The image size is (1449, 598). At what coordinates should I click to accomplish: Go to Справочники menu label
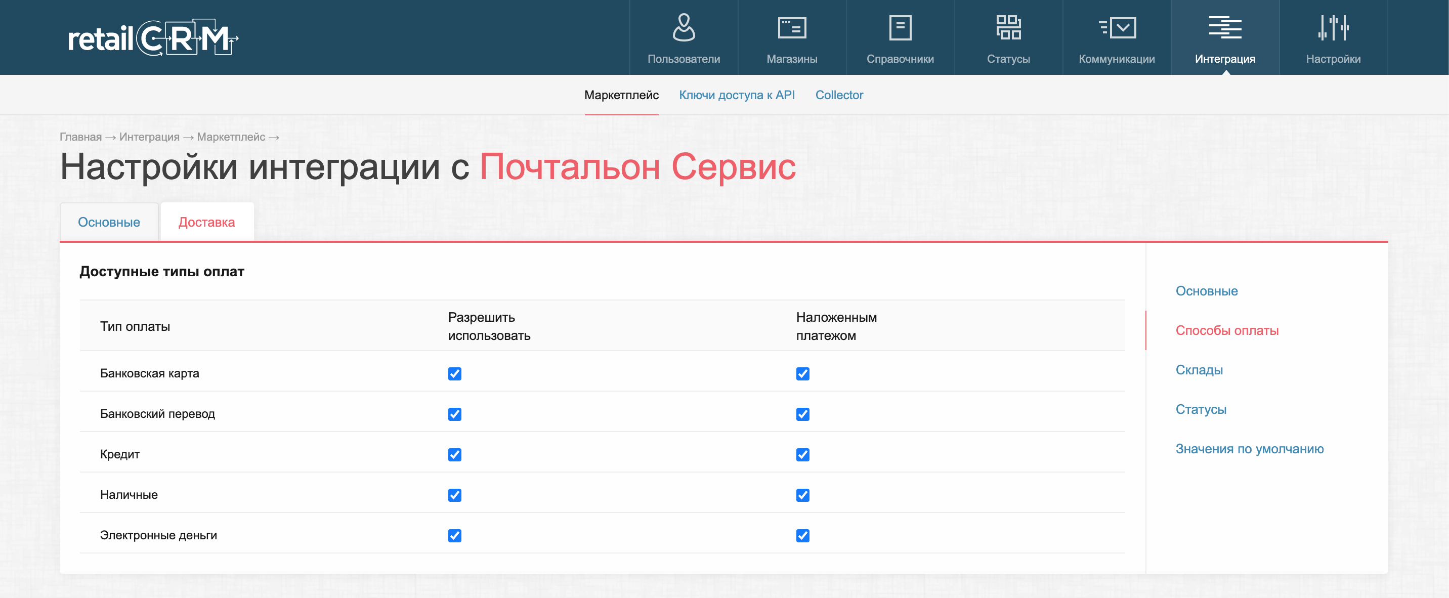pyautogui.click(x=900, y=59)
